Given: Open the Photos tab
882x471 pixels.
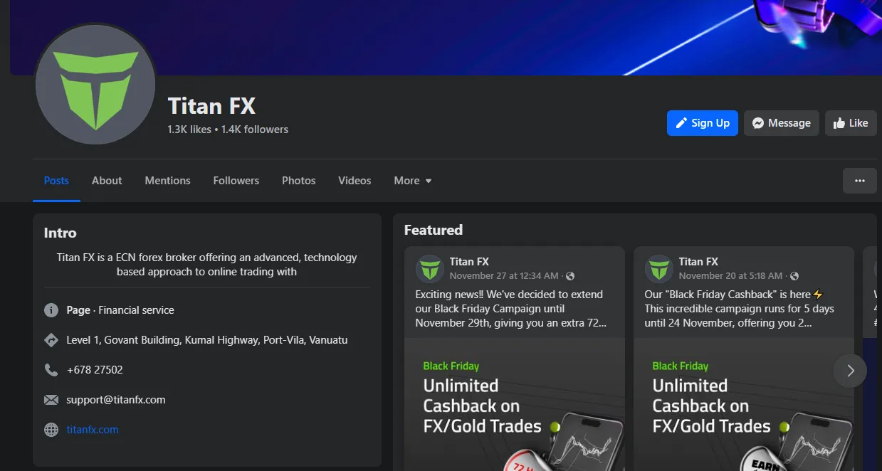Looking at the screenshot, I should (299, 181).
